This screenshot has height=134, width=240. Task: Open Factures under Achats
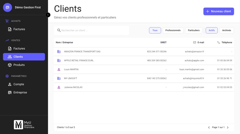coord(24,29)
